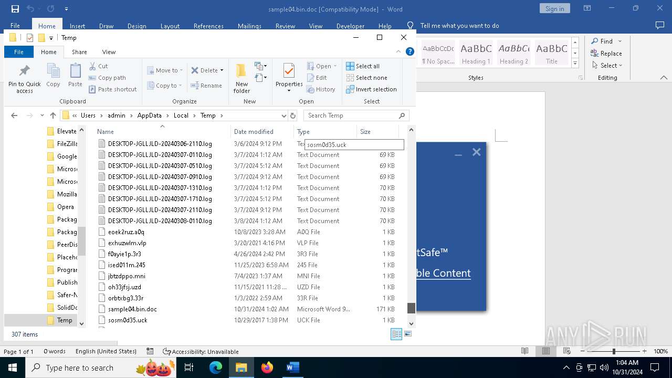This screenshot has height=378, width=672.
Task: Open Firefox from the taskbar
Action: (x=267, y=367)
